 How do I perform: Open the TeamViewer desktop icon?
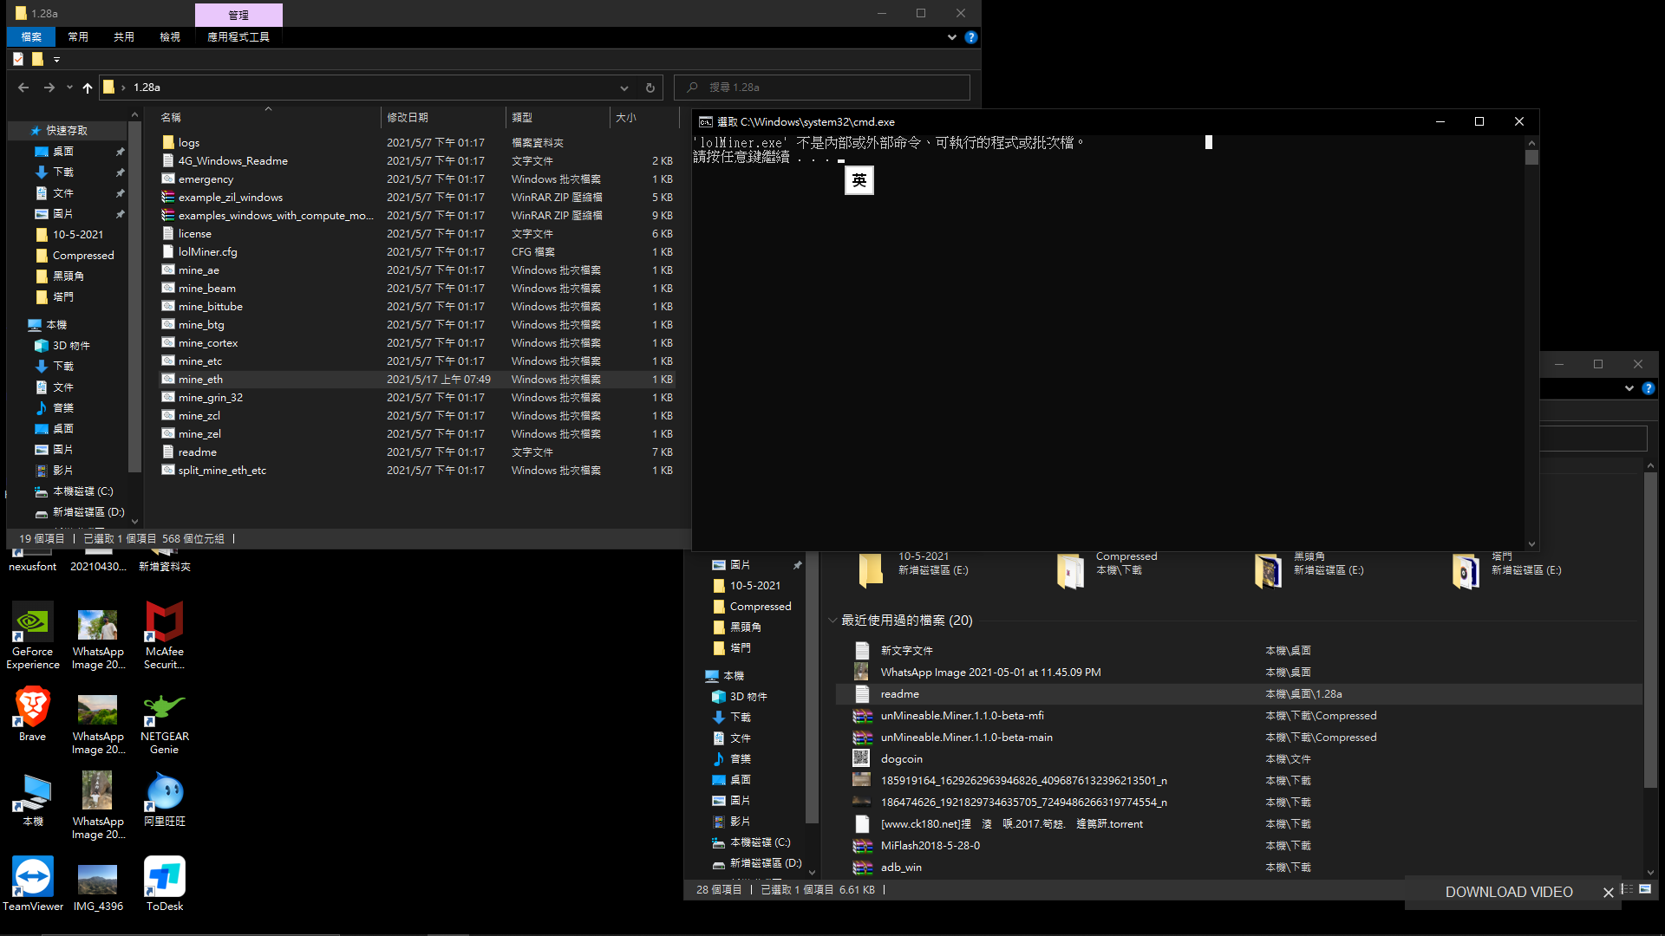pyautogui.click(x=33, y=884)
